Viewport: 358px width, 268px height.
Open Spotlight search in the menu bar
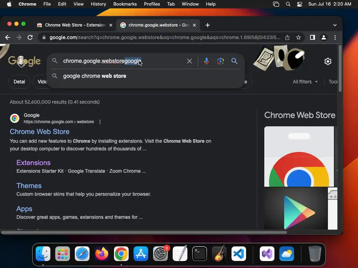click(x=288, y=4)
